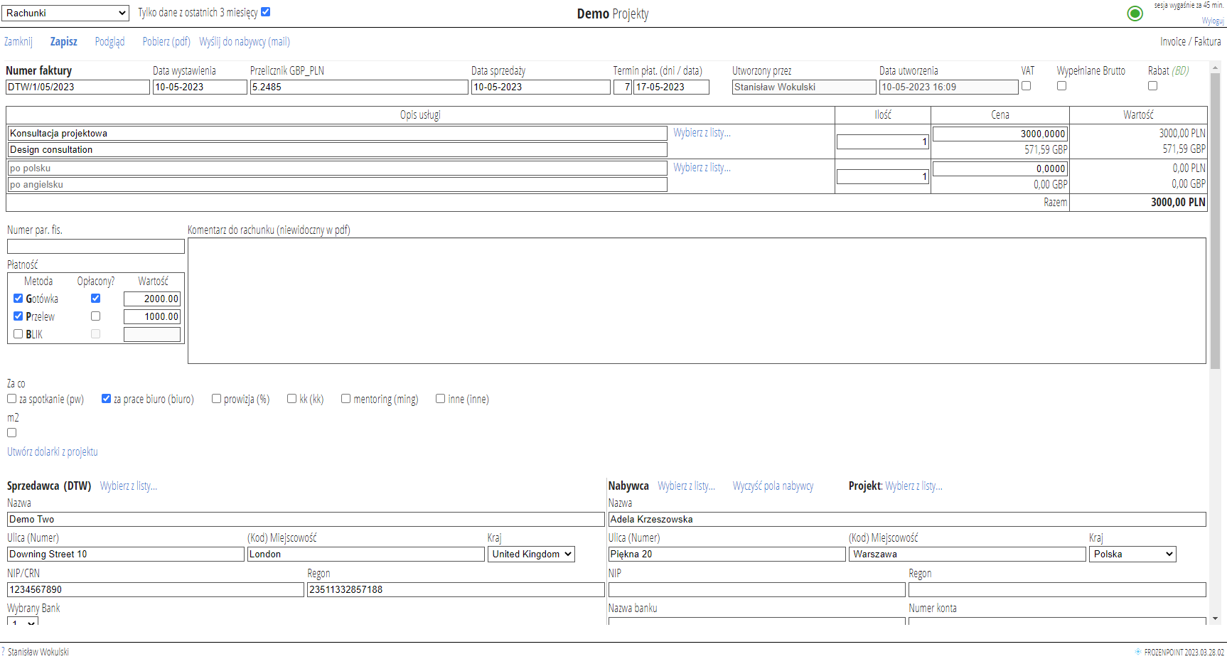
Task: Click the Data sprzedaży date field
Action: (x=541, y=87)
